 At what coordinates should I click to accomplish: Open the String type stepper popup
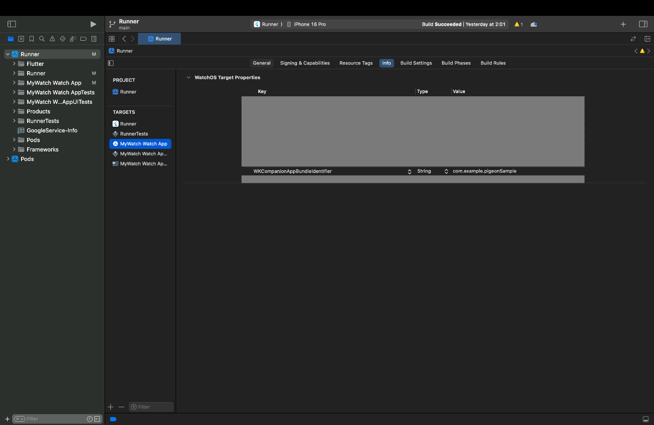(446, 172)
